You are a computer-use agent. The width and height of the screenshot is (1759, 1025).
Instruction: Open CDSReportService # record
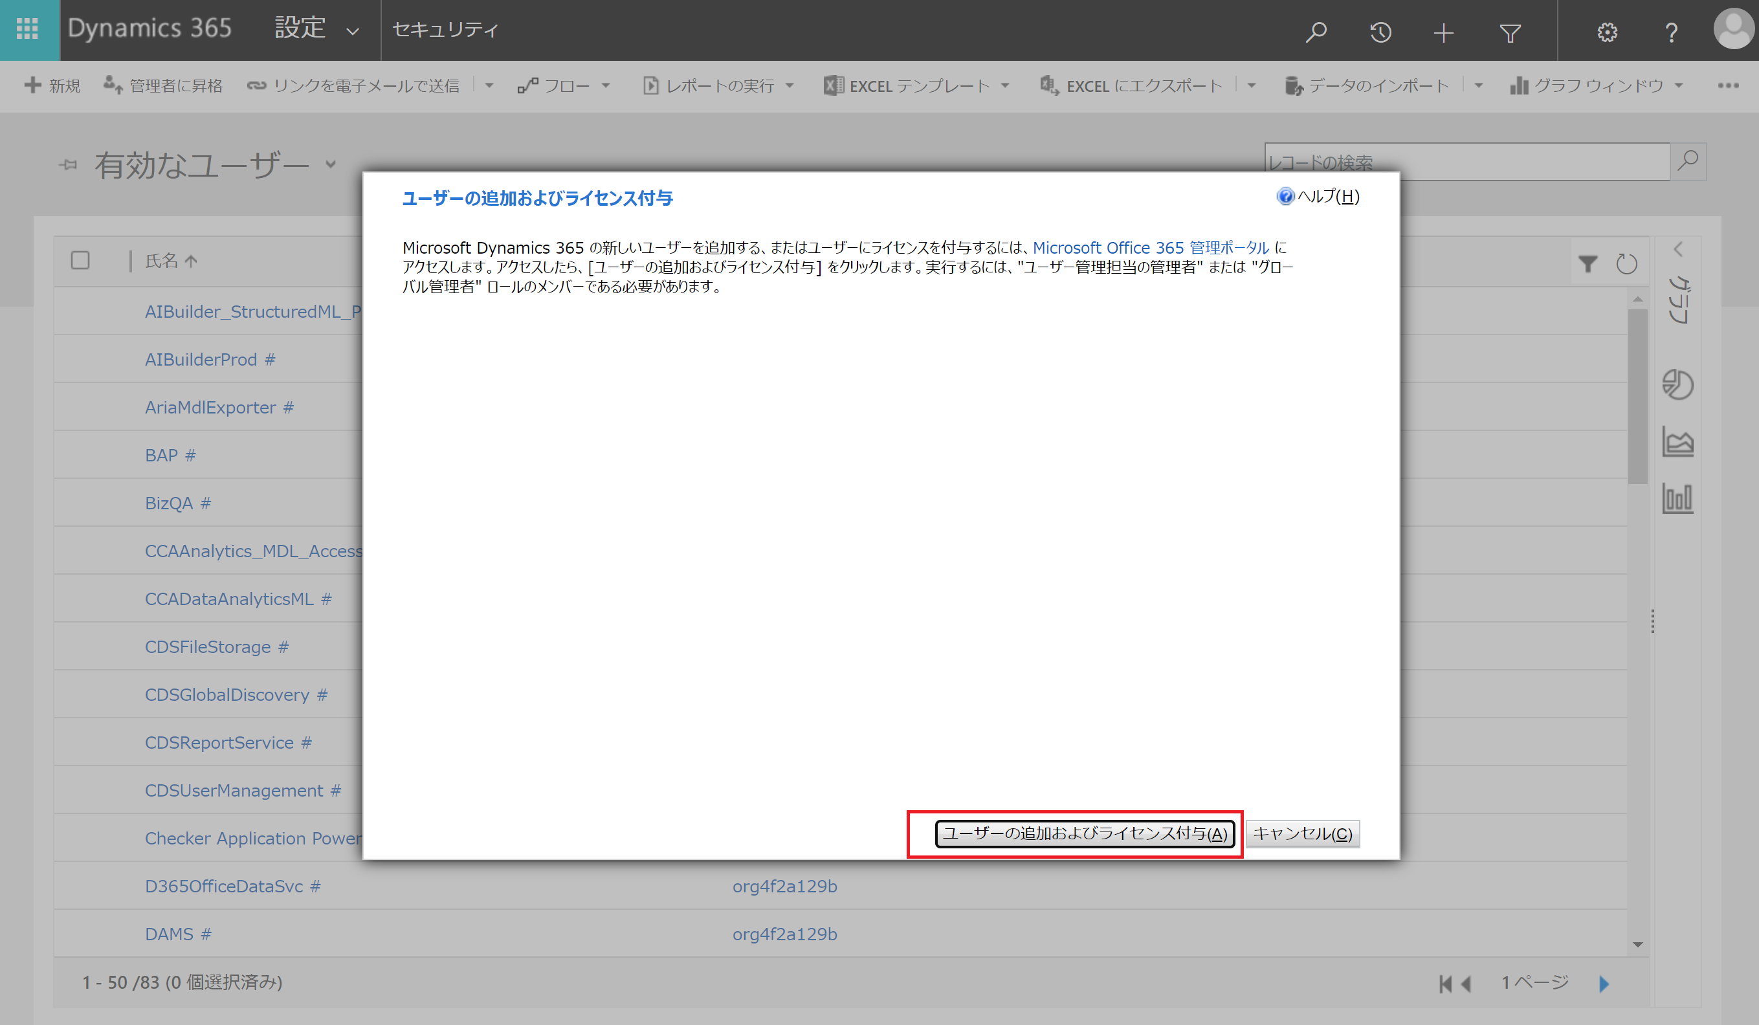pos(228,742)
